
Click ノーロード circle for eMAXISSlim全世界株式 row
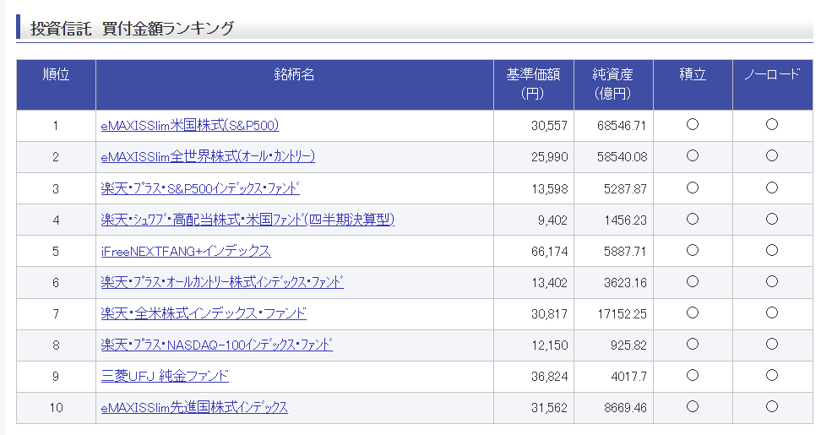tap(772, 156)
